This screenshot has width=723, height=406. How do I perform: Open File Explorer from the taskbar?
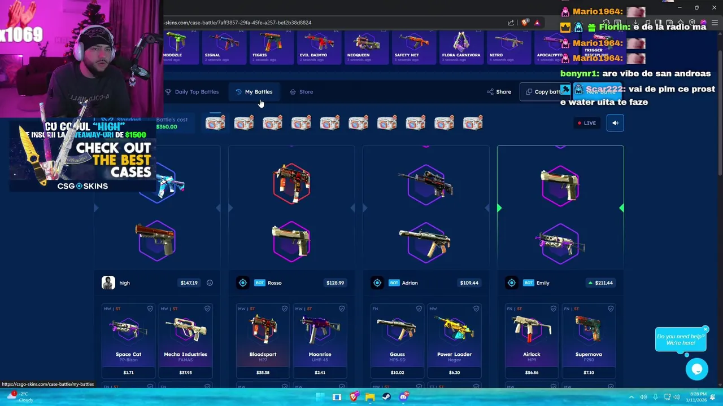tap(370, 397)
